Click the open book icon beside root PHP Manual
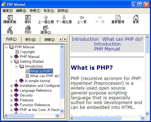The width and height of the screenshot is (151, 122). point(11,47)
